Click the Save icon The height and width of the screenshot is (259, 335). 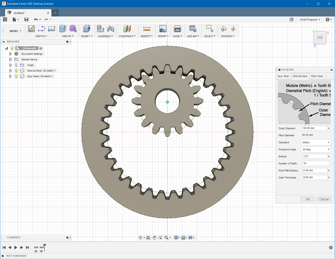click(25, 19)
